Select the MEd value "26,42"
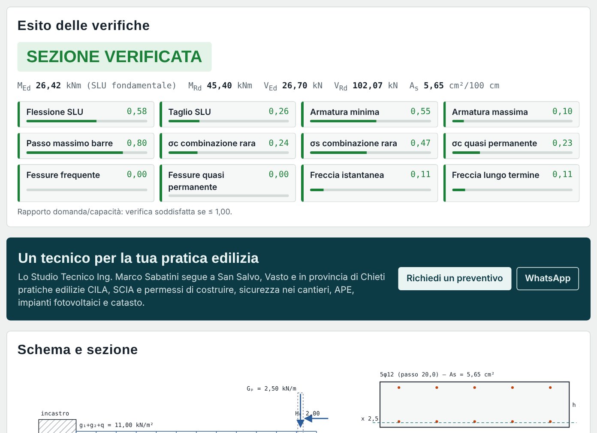Image resolution: width=597 pixels, height=433 pixels. click(x=48, y=85)
